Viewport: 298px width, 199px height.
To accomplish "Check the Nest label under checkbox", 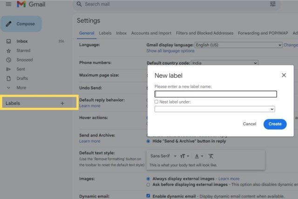I will click(x=156, y=102).
